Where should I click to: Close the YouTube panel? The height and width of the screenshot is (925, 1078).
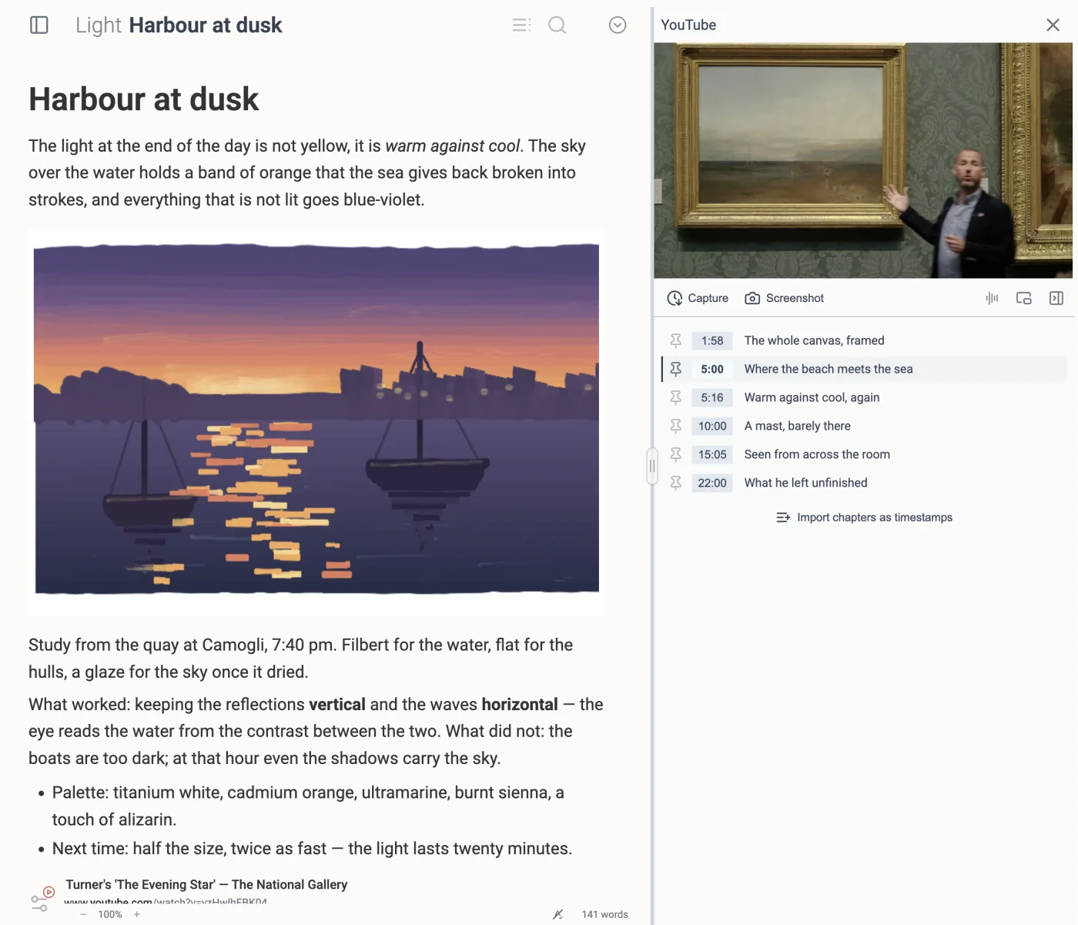(1053, 25)
